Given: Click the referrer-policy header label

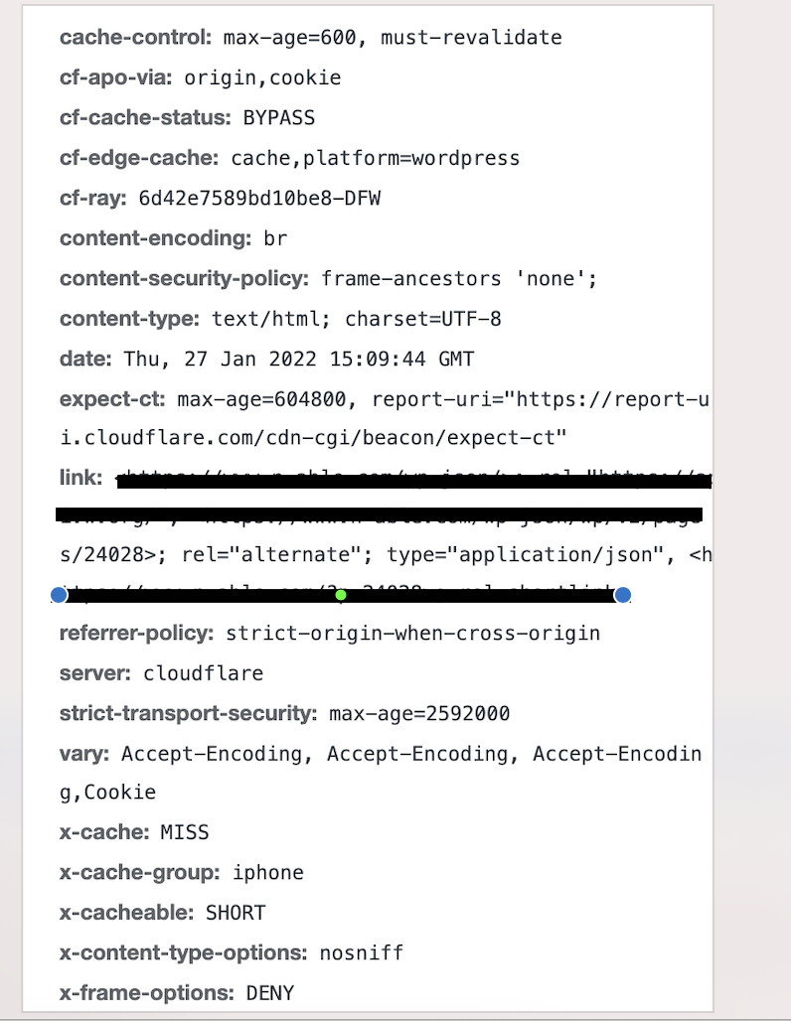Looking at the screenshot, I should pyautogui.click(x=136, y=633).
